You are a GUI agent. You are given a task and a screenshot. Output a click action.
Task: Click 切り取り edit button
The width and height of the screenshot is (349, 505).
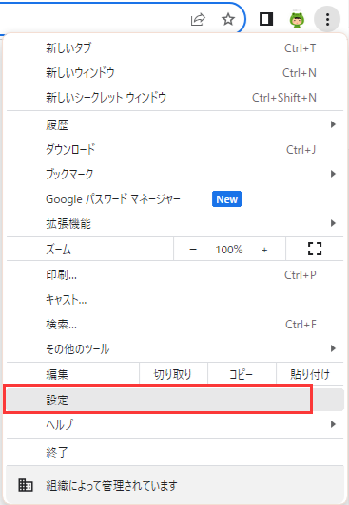173,374
